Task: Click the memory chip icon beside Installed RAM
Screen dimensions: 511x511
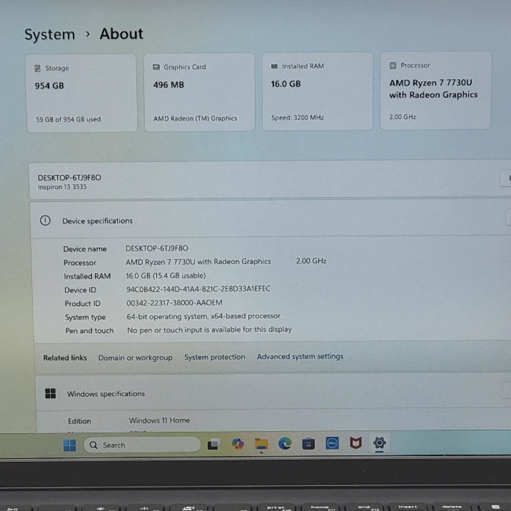Action: [x=274, y=66]
